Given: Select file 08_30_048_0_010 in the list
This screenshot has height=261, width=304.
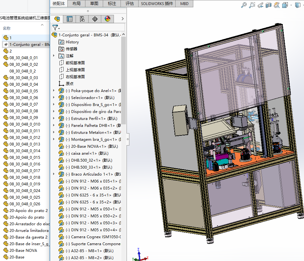Looking at the screenshot, I should tap(25, 124).
